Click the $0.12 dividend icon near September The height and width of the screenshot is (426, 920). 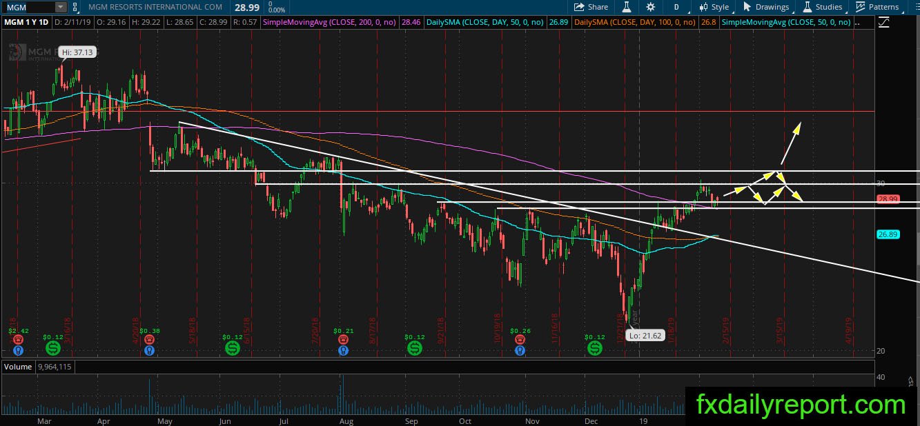pos(414,349)
